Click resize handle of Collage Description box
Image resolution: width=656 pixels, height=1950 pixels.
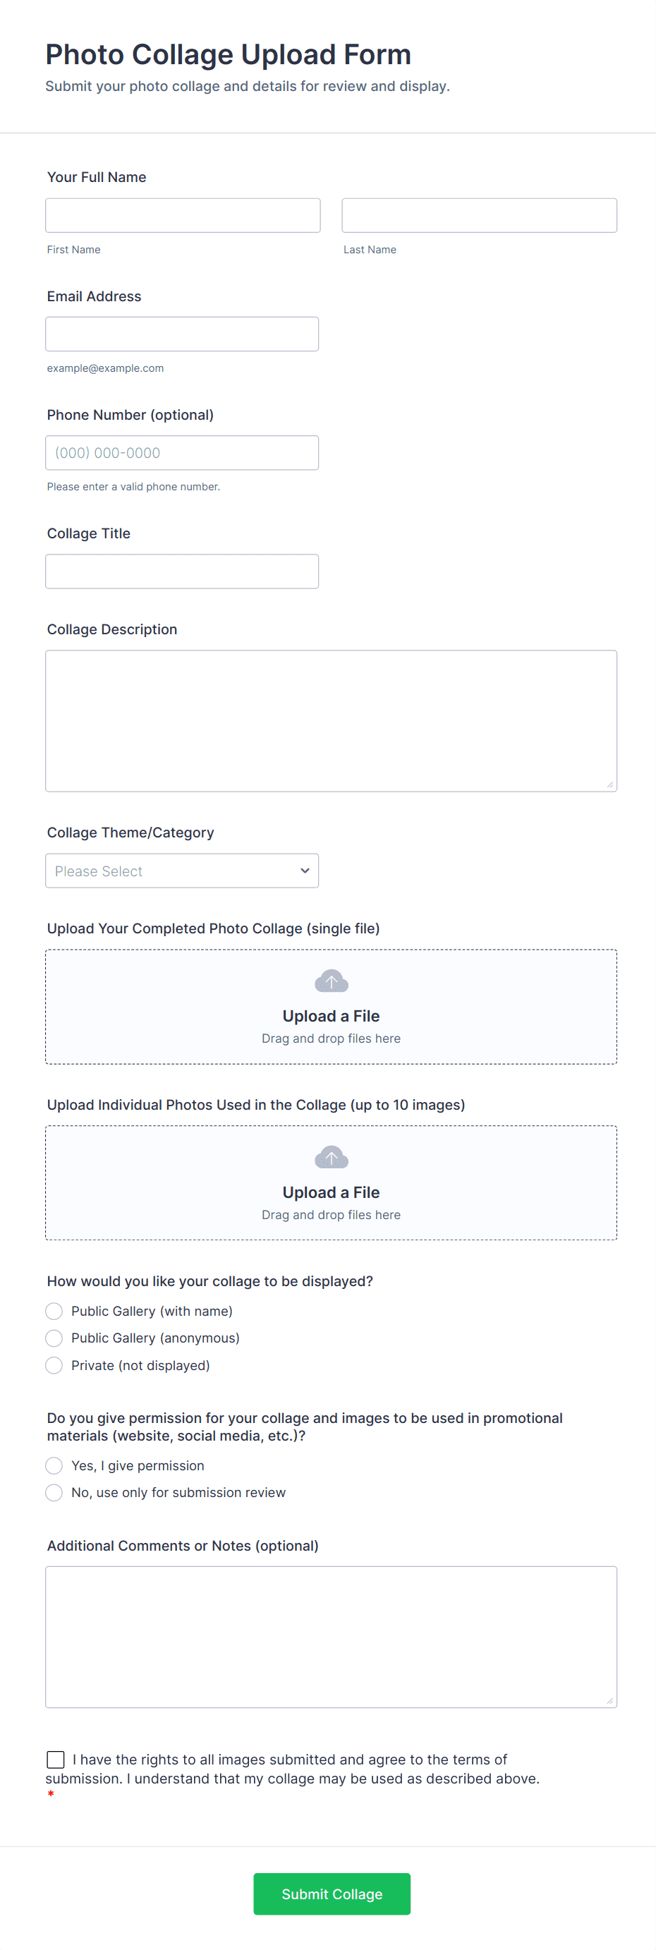(610, 785)
